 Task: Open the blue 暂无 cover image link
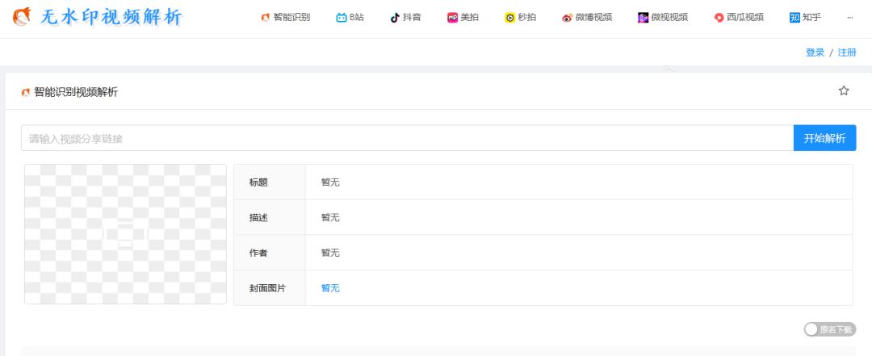pyautogui.click(x=330, y=288)
